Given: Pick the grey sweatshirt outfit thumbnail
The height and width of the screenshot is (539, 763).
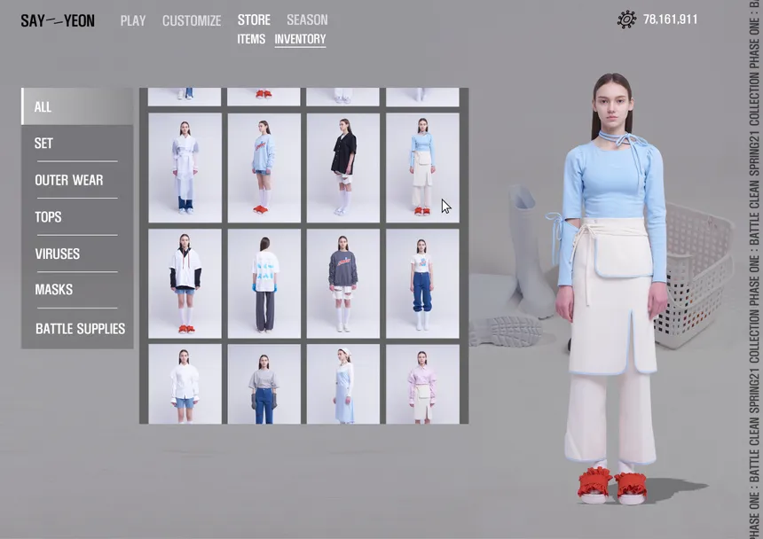Looking at the screenshot, I should 343,284.
